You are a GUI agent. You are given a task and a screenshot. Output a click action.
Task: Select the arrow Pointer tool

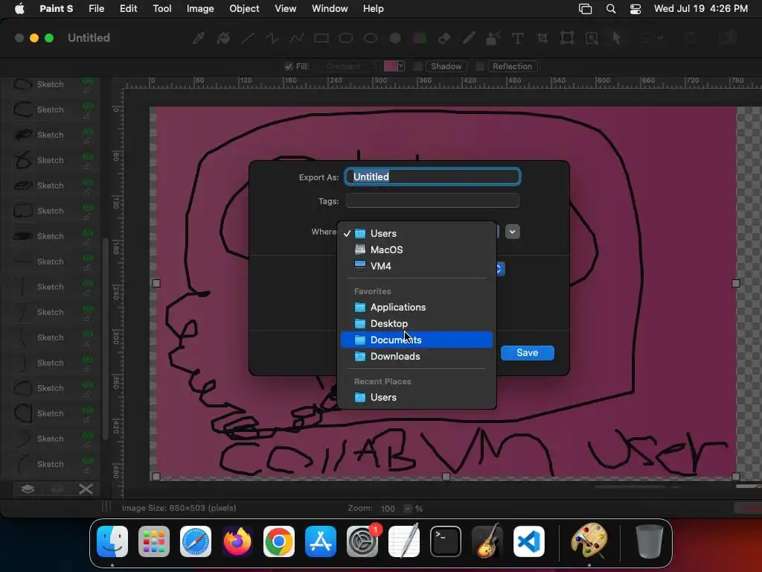pyautogui.click(x=616, y=38)
